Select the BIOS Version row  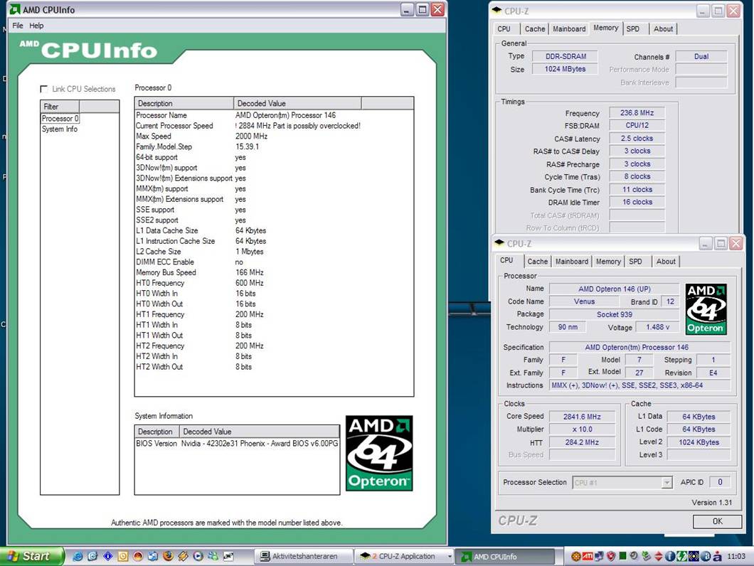(237, 444)
